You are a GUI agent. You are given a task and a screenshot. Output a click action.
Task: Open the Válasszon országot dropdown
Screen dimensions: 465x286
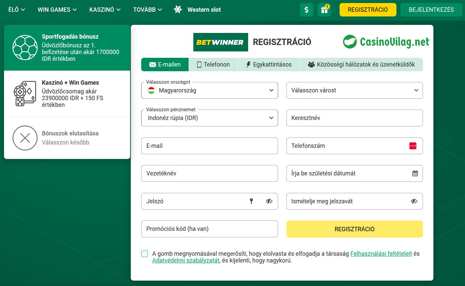coord(209,90)
